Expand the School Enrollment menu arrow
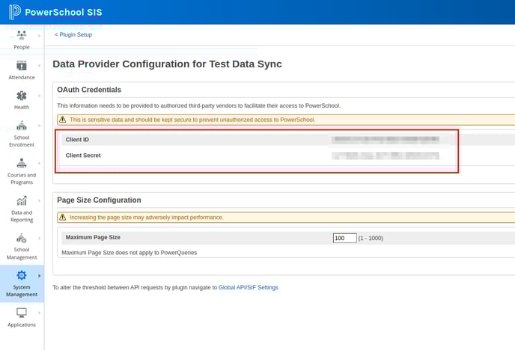Image resolution: width=515 pixels, height=350 pixels. tap(40, 126)
